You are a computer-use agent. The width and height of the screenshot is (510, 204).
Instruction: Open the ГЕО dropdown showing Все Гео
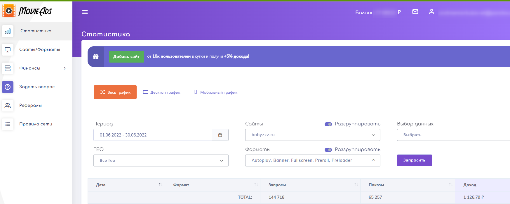tap(161, 161)
